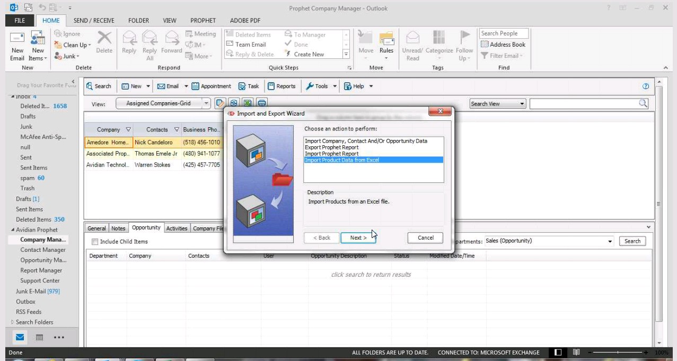Screen dimensions: 677x361
Task: Open the Junk ribbon dropdown
Action: [x=67, y=56]
